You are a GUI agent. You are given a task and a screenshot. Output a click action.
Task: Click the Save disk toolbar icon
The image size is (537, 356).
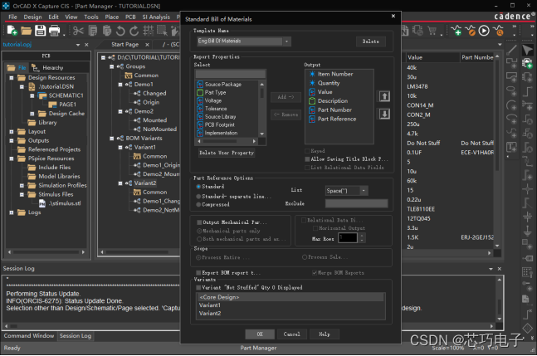[x=40, y=31]
